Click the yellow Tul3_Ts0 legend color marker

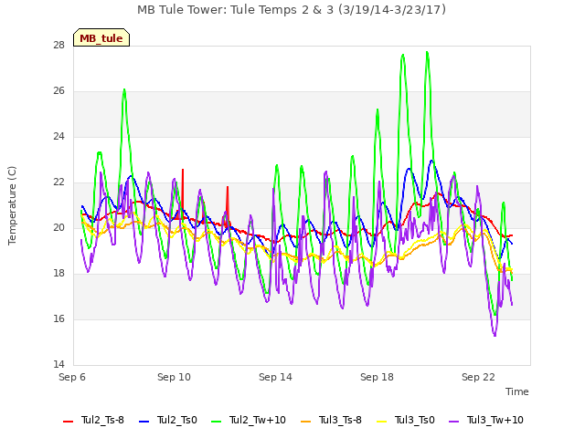382,422
